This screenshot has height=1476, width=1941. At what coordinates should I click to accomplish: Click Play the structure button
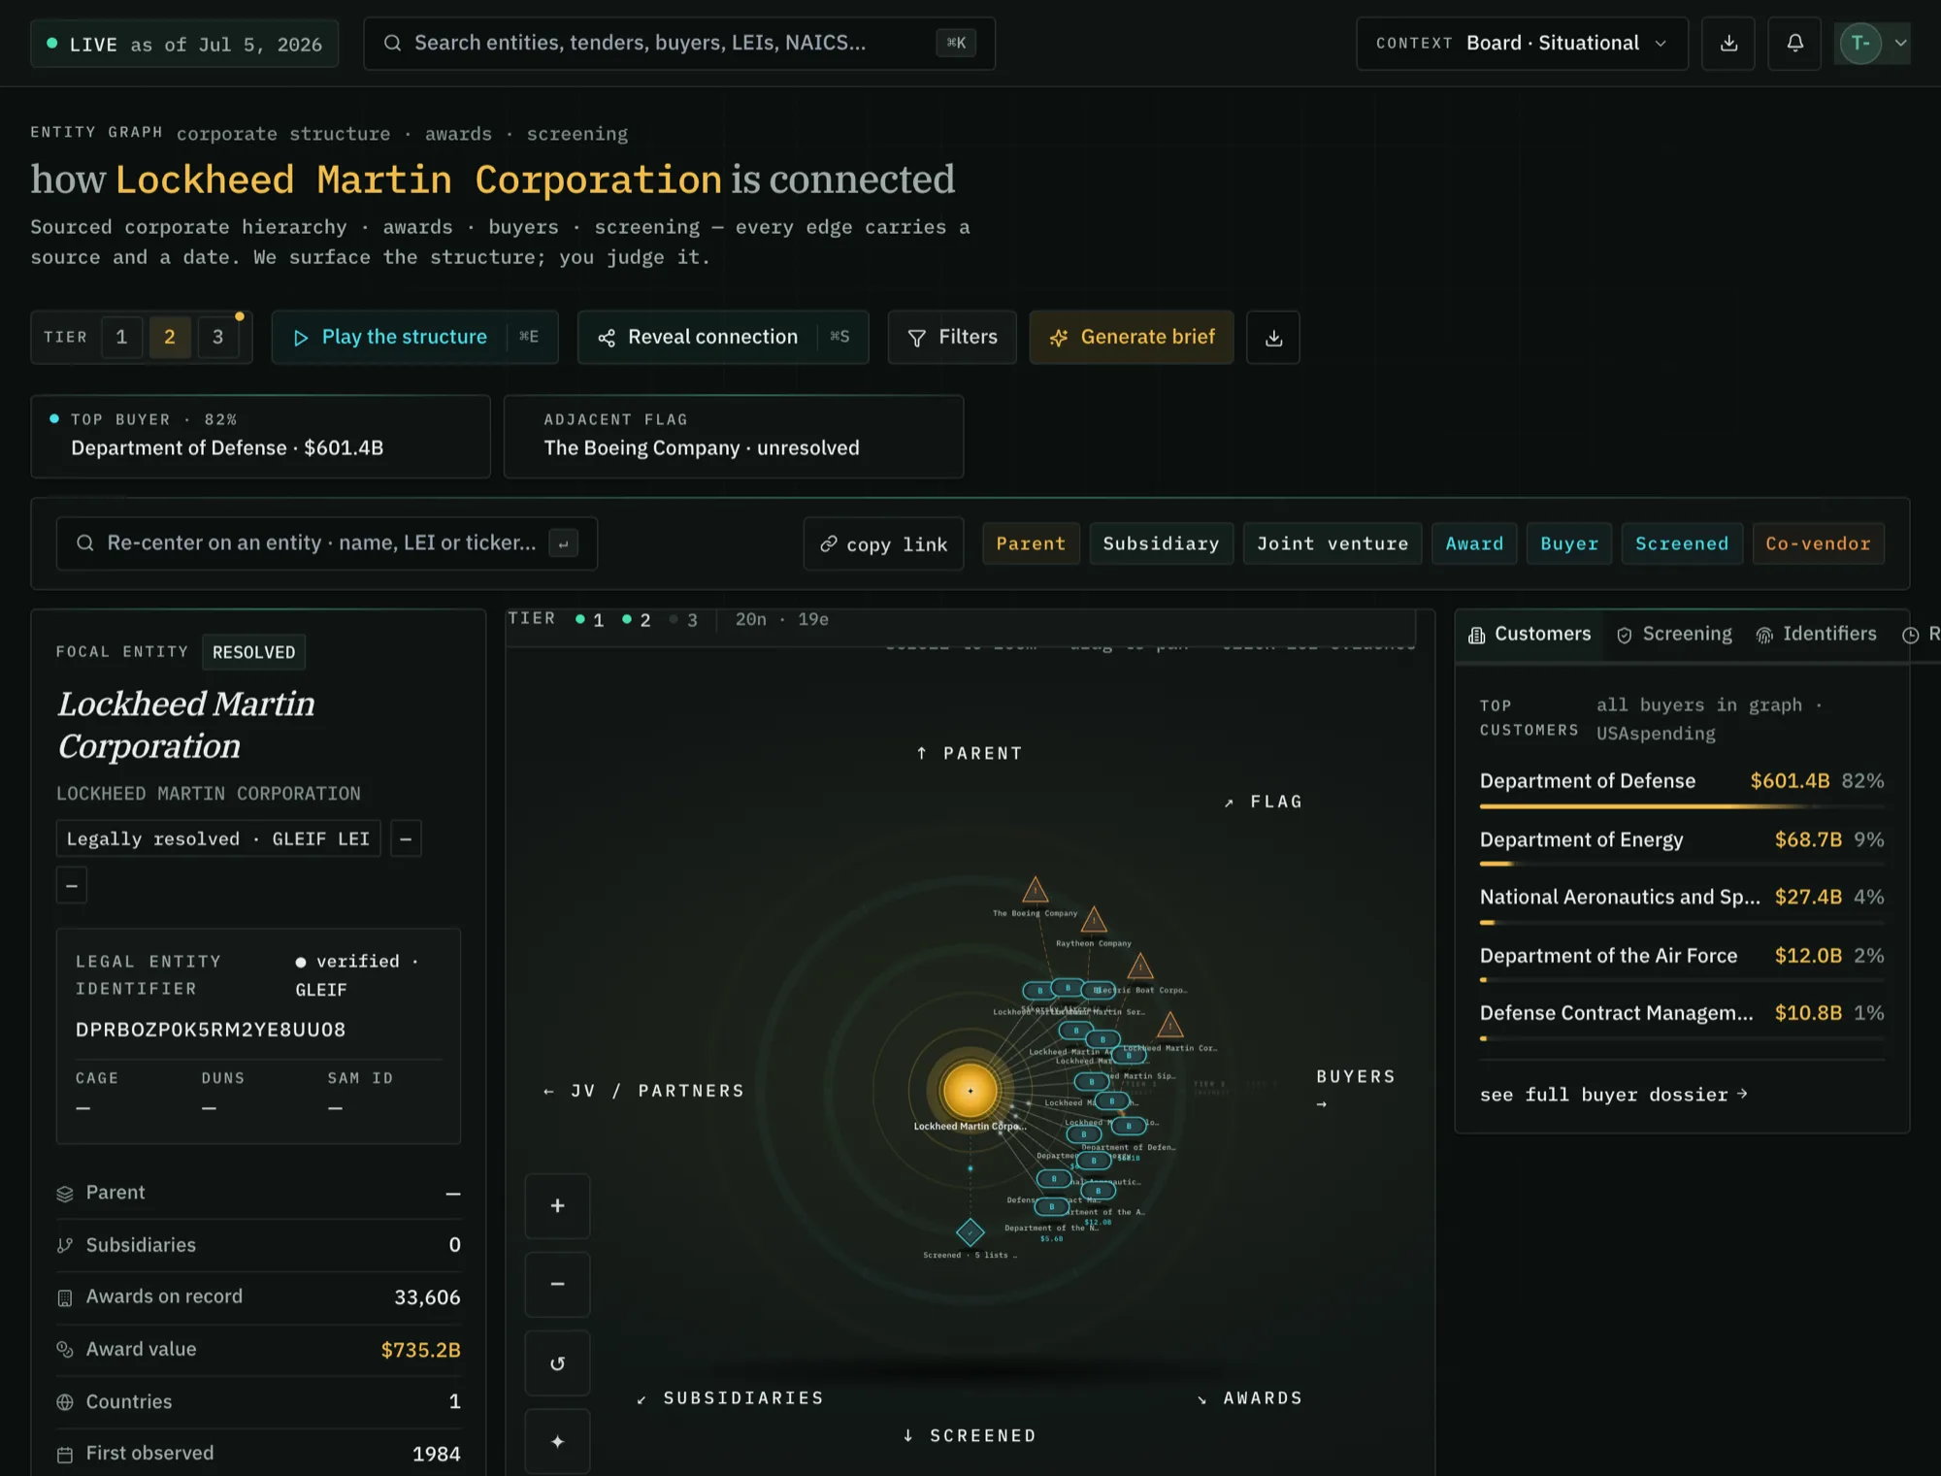click(414, 337)
